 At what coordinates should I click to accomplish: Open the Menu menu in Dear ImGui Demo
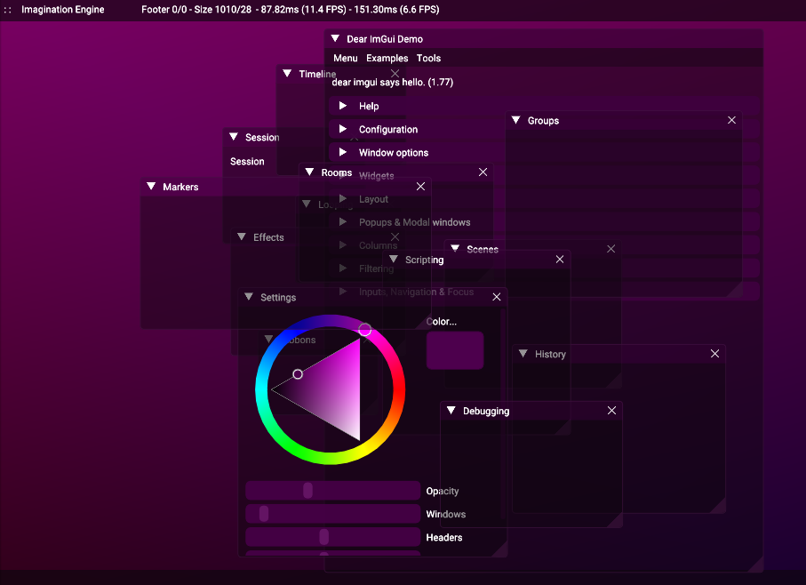[346, 58]
